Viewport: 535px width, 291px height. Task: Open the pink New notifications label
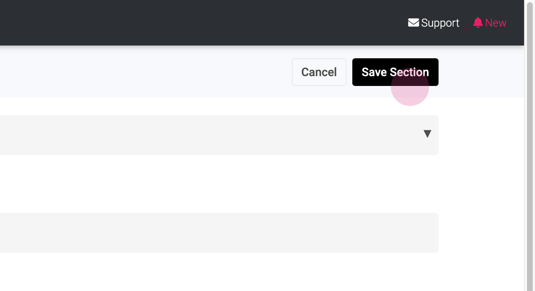[x=496, y=23]
